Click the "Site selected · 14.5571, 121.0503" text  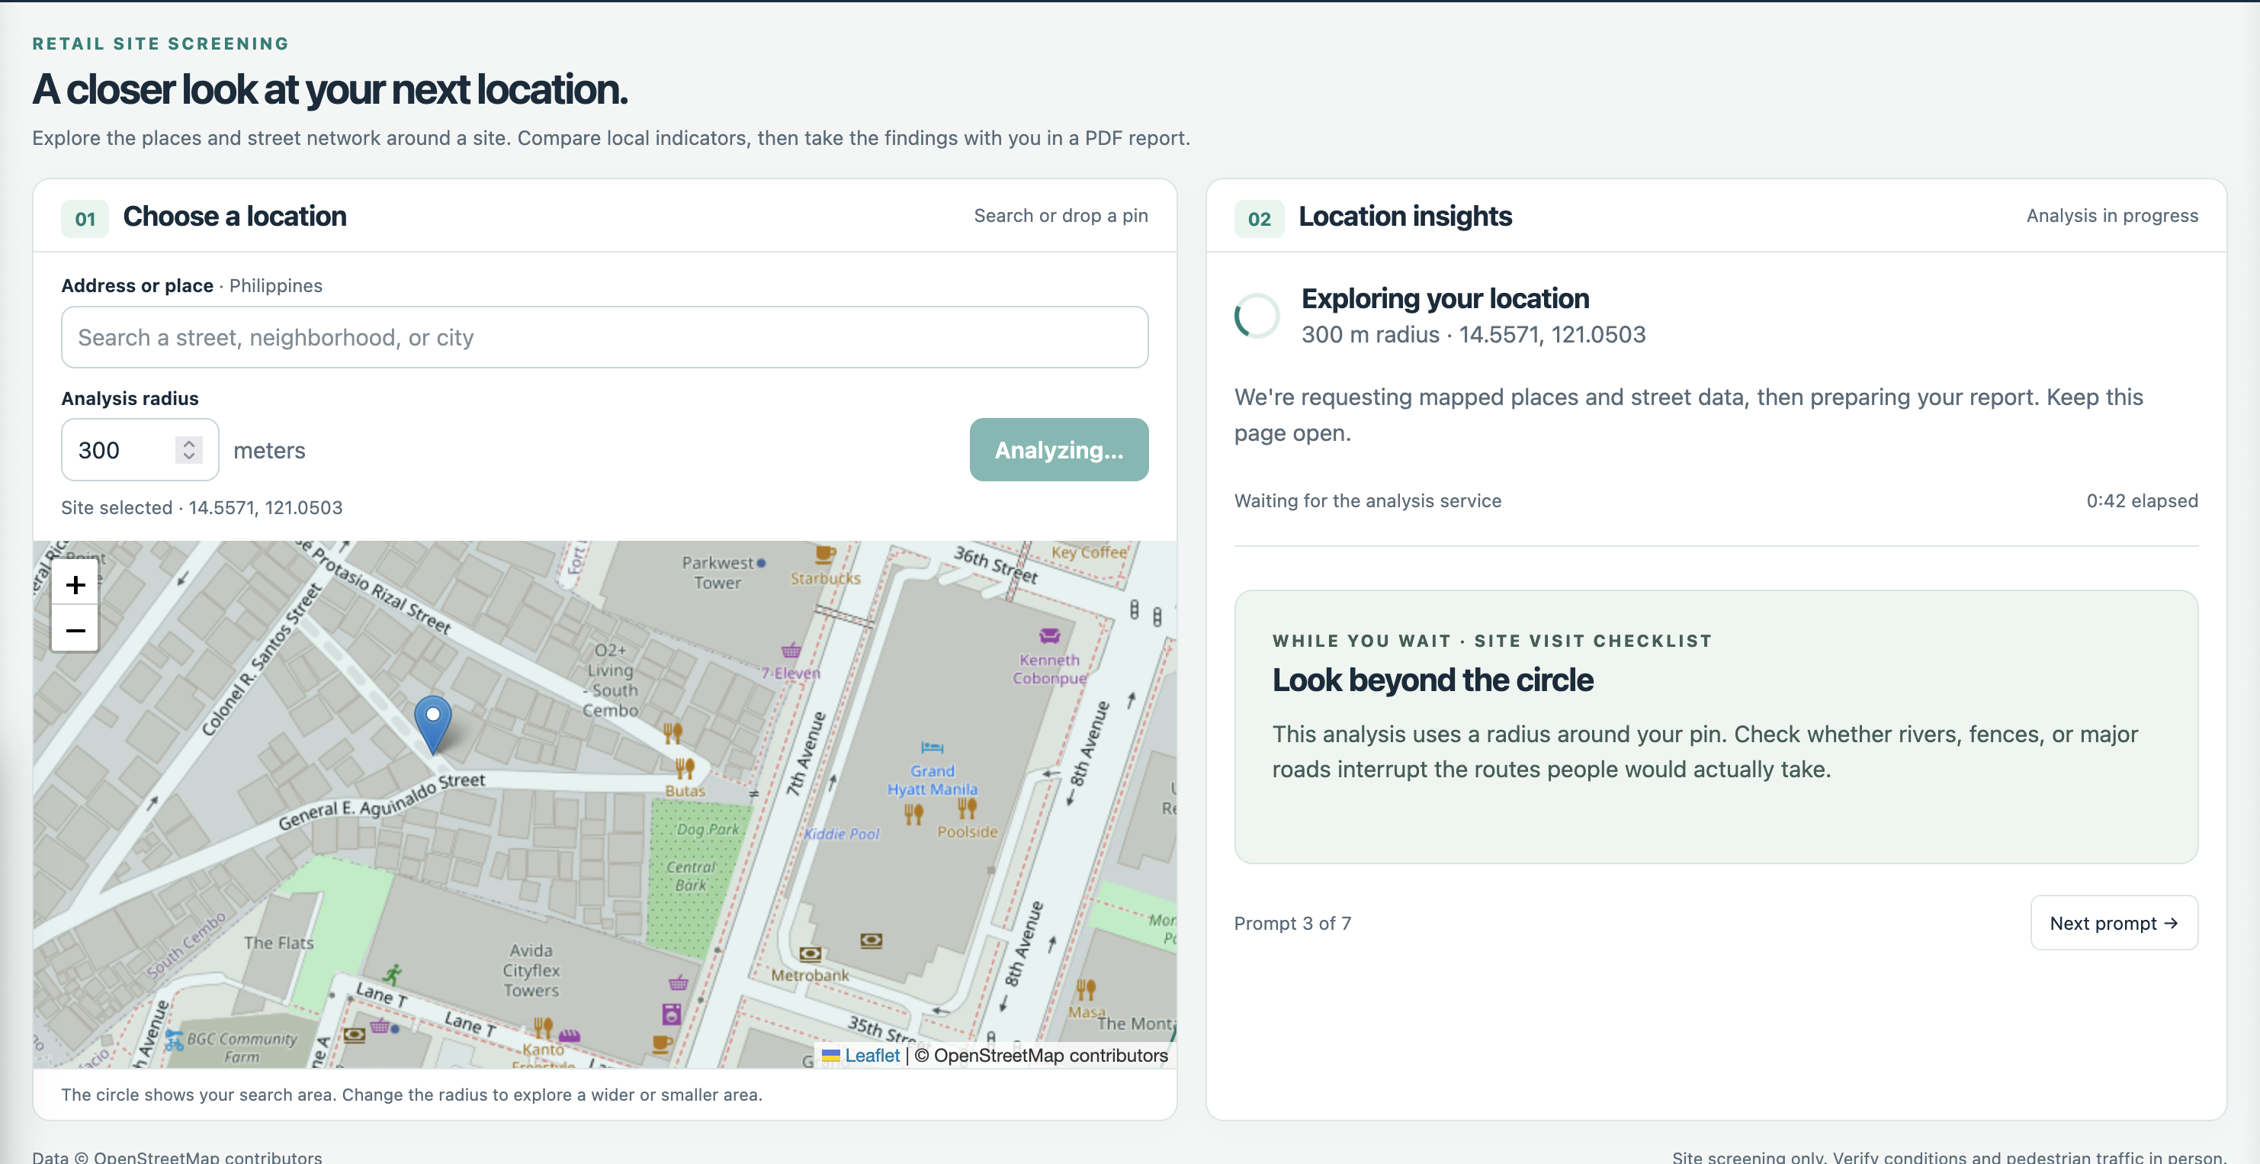(x=202, y=507)
